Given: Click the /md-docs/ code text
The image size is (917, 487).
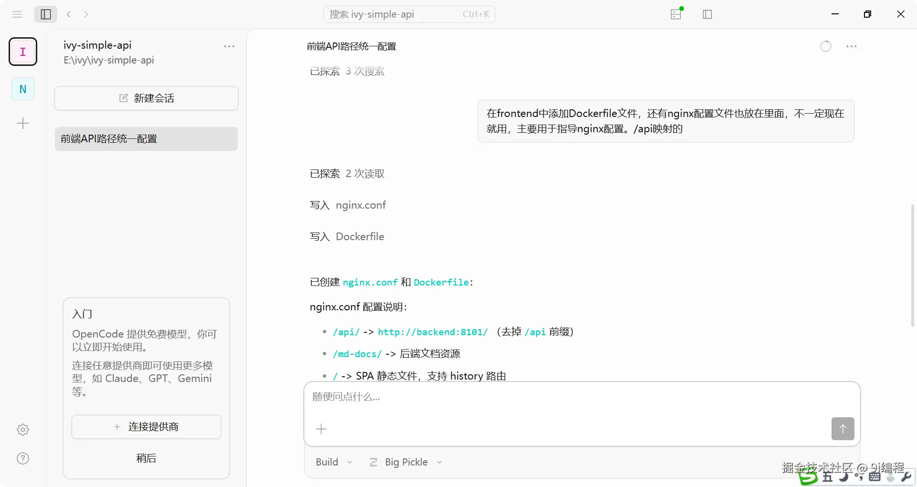Looking at the screenshot, I should (357, 354).
